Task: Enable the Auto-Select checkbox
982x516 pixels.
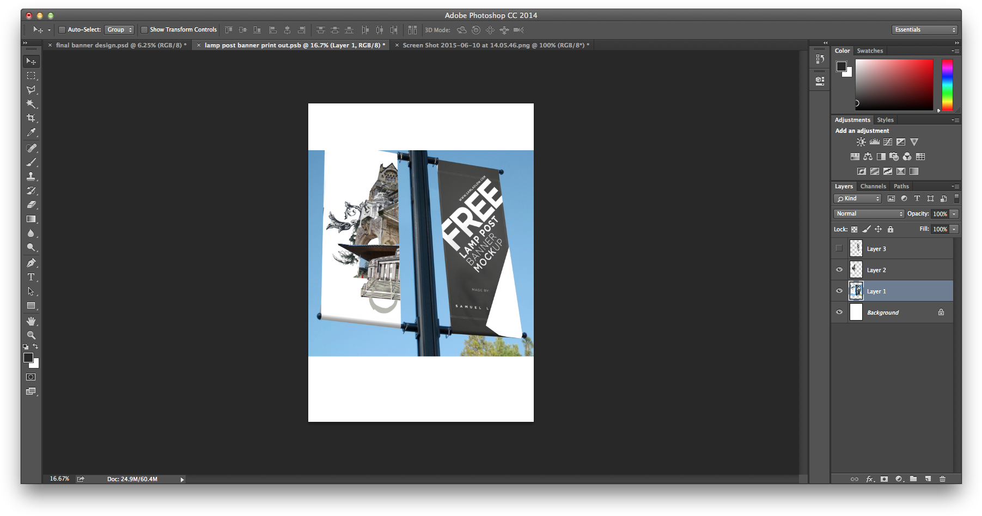Action: pos(62,30)
